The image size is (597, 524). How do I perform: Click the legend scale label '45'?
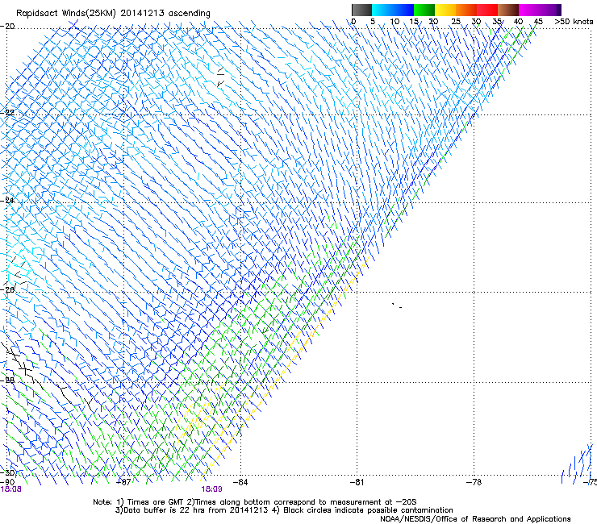point(538,22)
